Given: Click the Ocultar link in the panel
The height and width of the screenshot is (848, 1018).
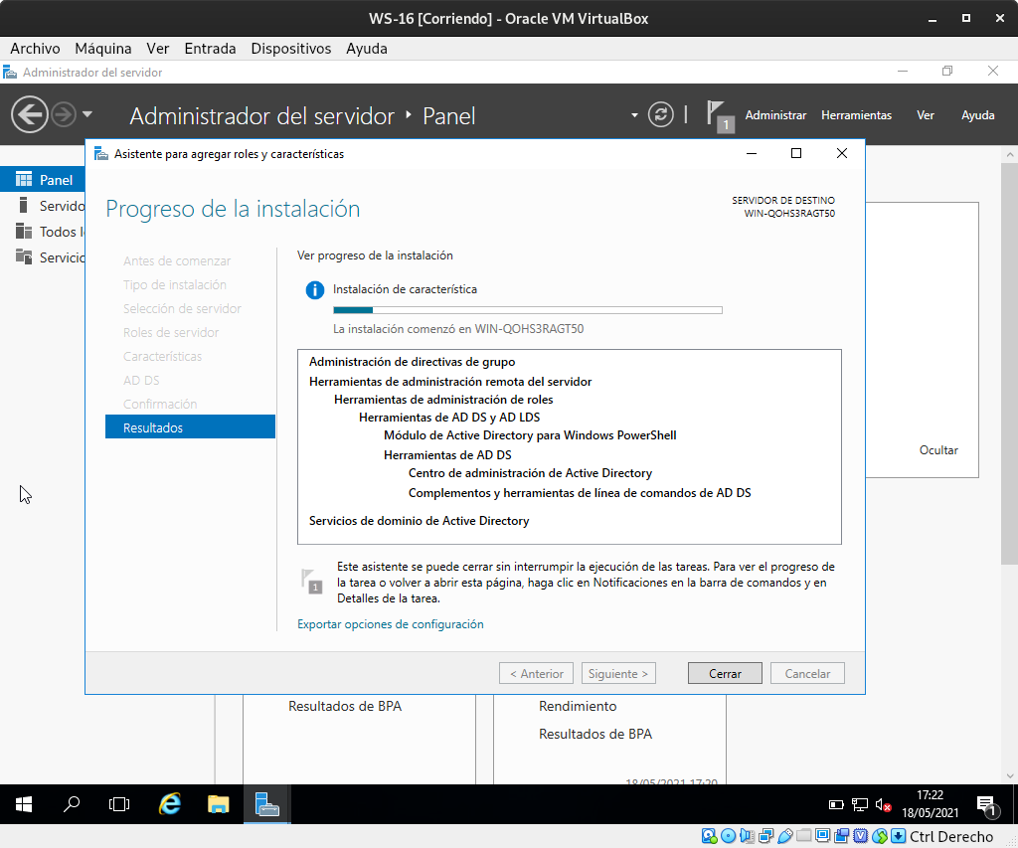Looking at the screenshot, I should point(937,450).
